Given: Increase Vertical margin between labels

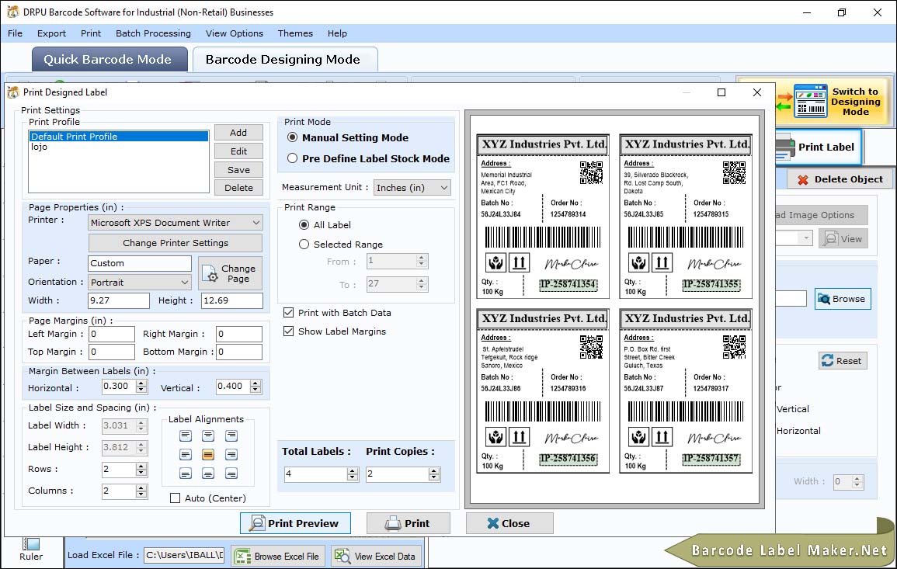Looking at the screenshot, I should 256,383.
